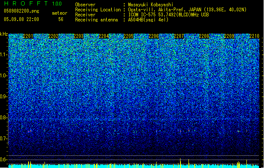The height and width of the screenshot is (168, 264).
Task: Select the file name 0509082200.png
Action: click(21, 11)
